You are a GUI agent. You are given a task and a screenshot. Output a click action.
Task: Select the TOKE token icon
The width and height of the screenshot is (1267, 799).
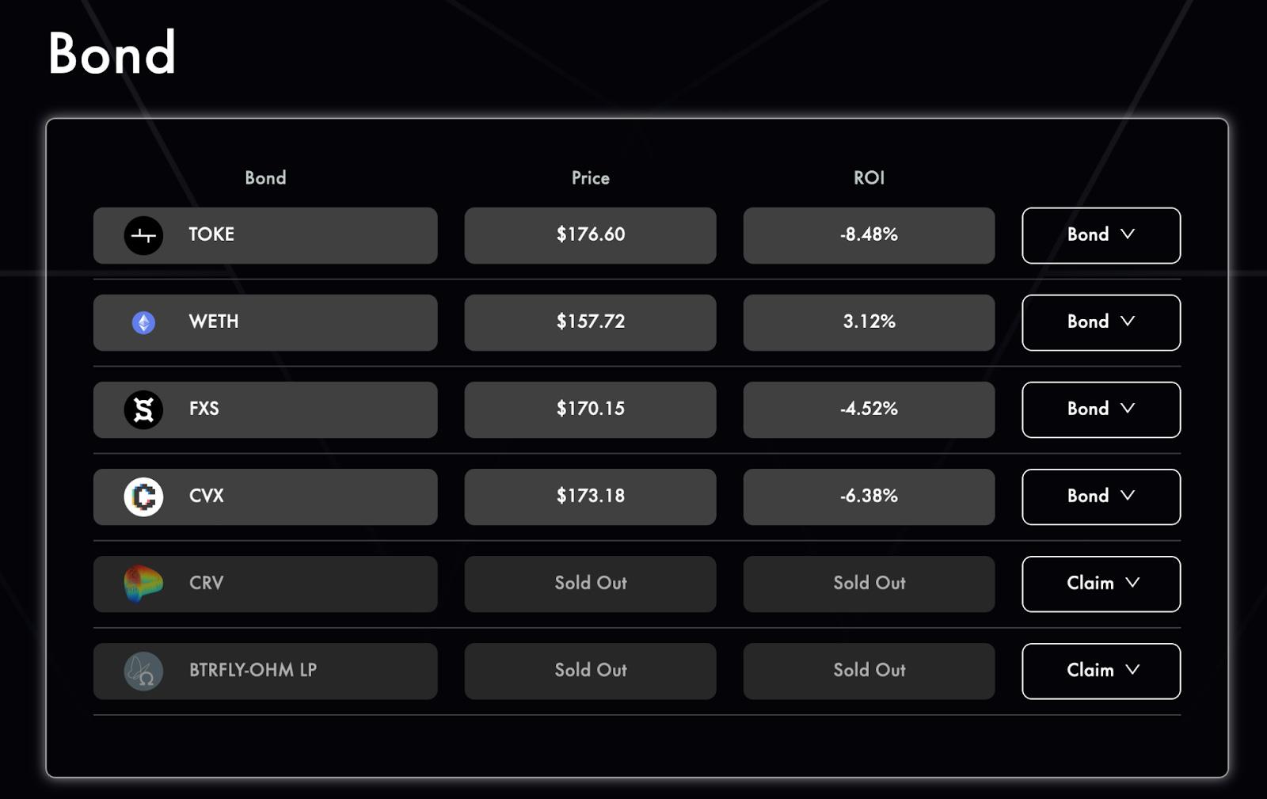pos(143,234)
